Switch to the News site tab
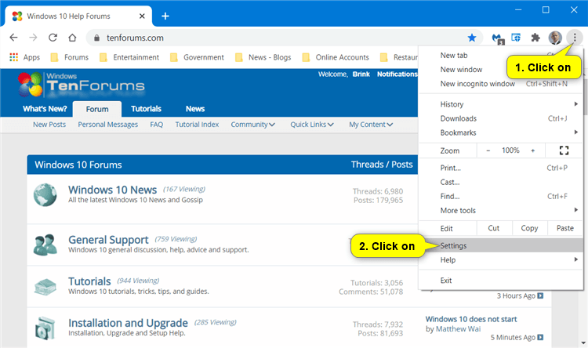Screen dimensions: 588x348 (x=195, y=109)
